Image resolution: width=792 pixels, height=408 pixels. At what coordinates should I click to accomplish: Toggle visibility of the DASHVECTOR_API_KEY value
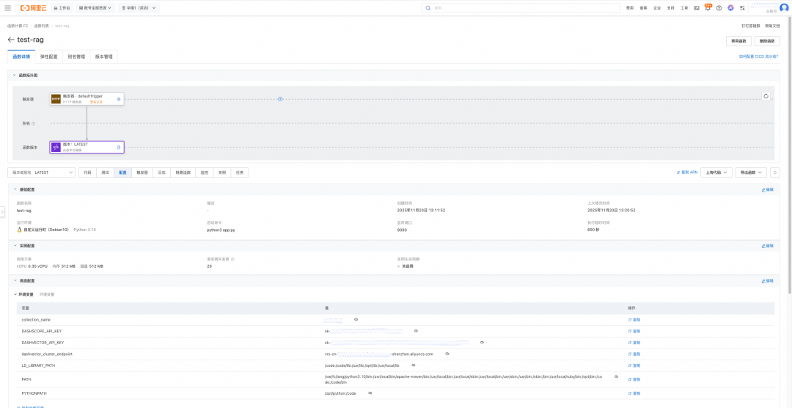tap(482, 343)
